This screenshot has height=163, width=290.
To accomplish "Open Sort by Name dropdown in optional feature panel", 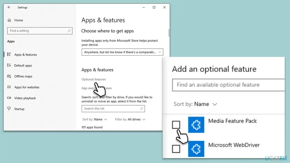I will [x=195, y=104].
